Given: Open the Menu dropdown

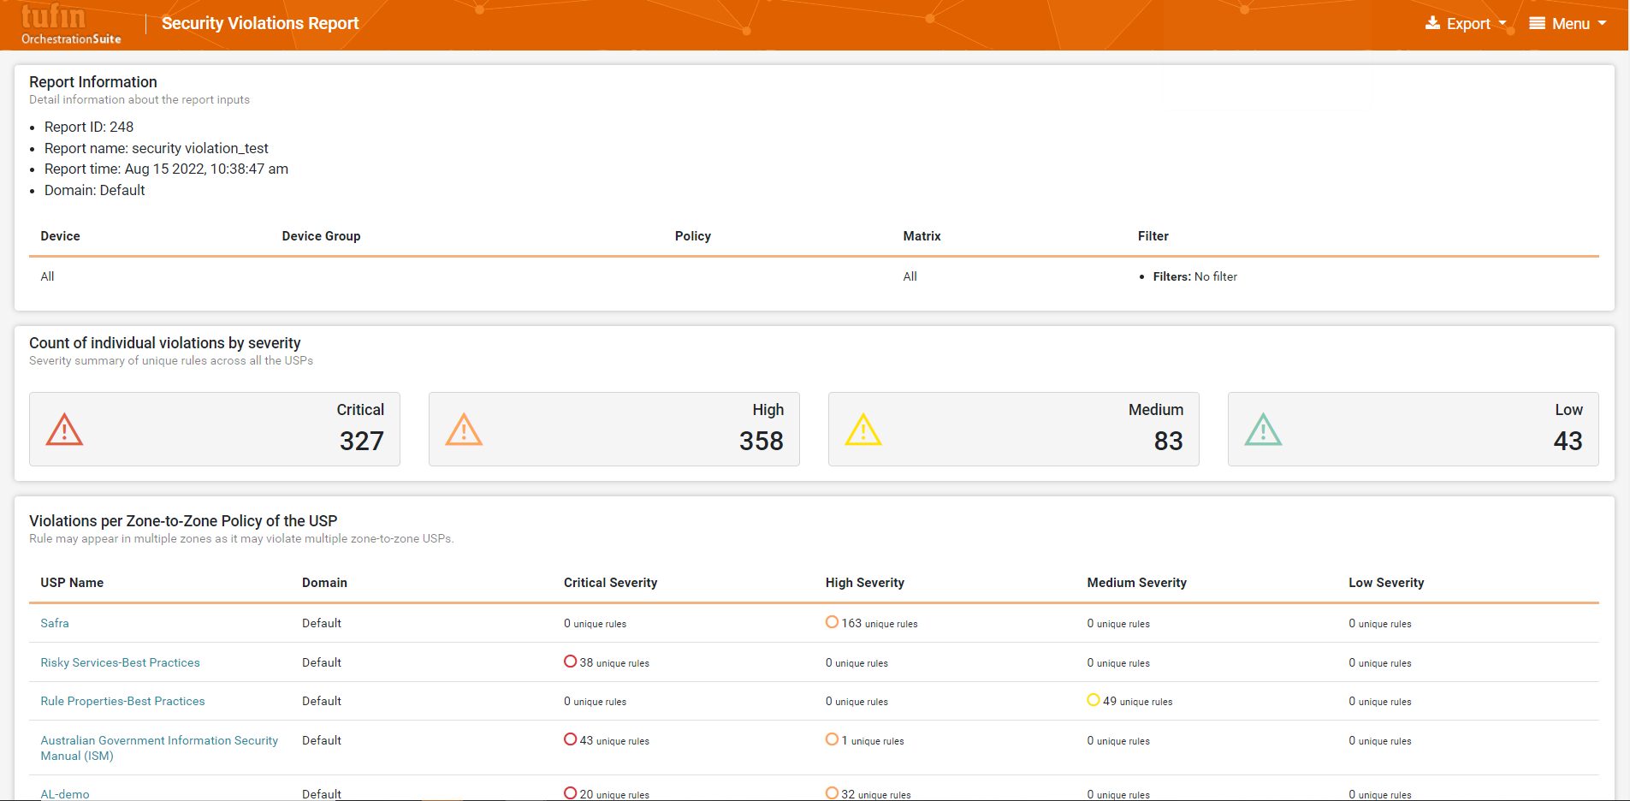Looking at the screenshot, I should [1568, 24].
